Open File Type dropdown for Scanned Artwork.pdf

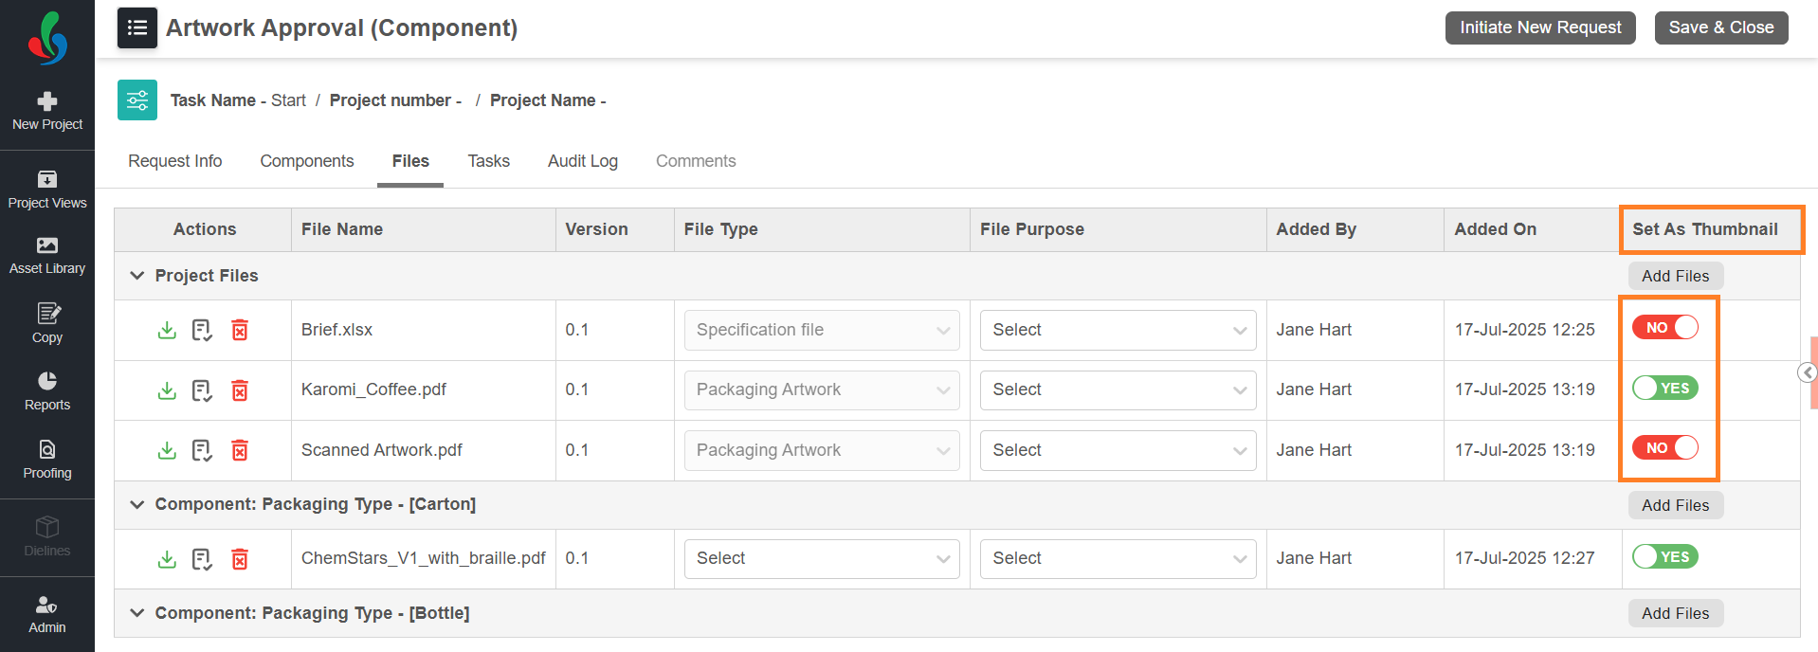(822, 450)
